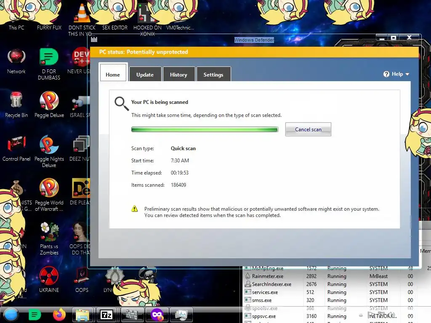
Task: Open the purple mask app on taskbar
Action: 157,315
